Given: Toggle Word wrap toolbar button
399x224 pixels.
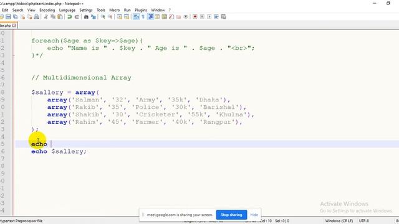Looking at the screenshot, I should (x=136, y=17).
